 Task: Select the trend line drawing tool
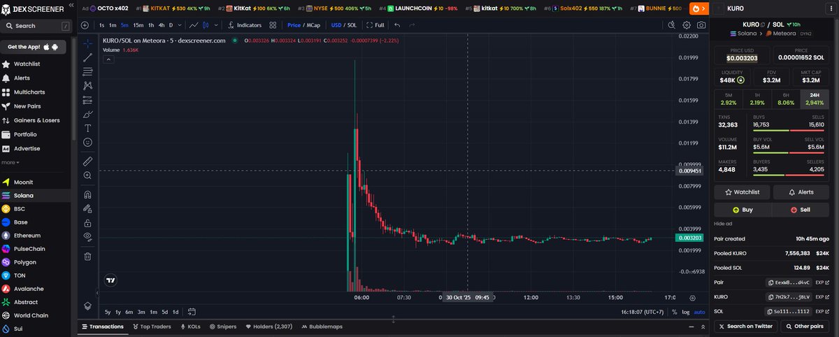pos(87,57)
